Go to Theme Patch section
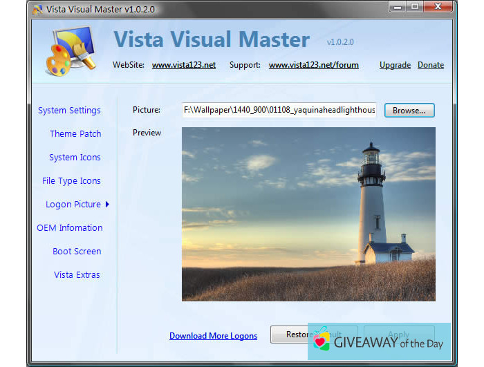 [x=75, y=134]
